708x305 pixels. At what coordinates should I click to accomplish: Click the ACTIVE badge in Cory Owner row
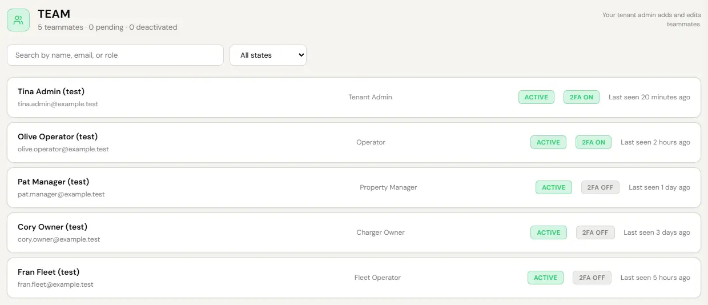[x=548, y=232]
